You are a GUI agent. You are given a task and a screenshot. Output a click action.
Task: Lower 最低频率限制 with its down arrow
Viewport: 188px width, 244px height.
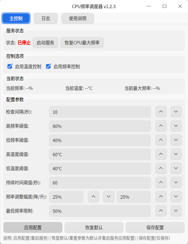(176, 211)
